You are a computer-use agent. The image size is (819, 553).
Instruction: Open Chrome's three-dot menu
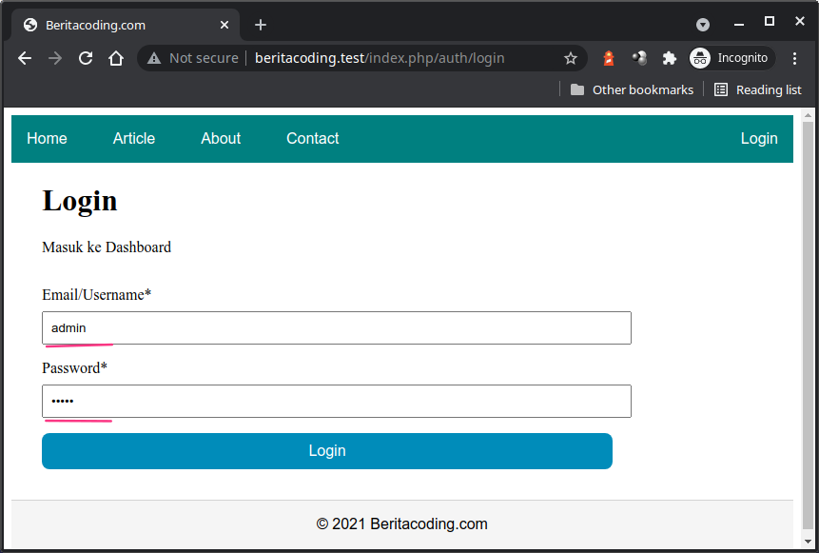tap(795, 58)
